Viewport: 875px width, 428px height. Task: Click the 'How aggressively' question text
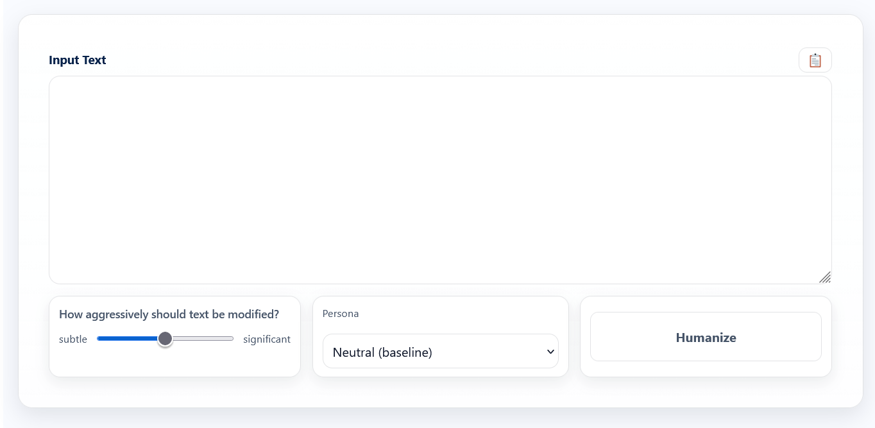[x=169, y=314]
